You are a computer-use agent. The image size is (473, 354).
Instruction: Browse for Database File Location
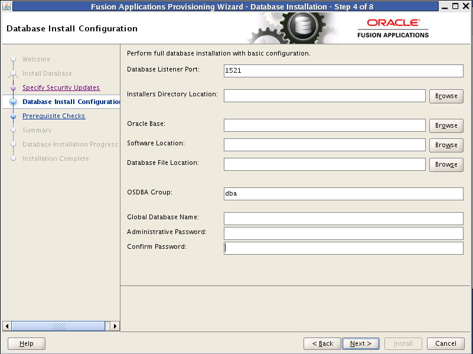tap(446, 164)
